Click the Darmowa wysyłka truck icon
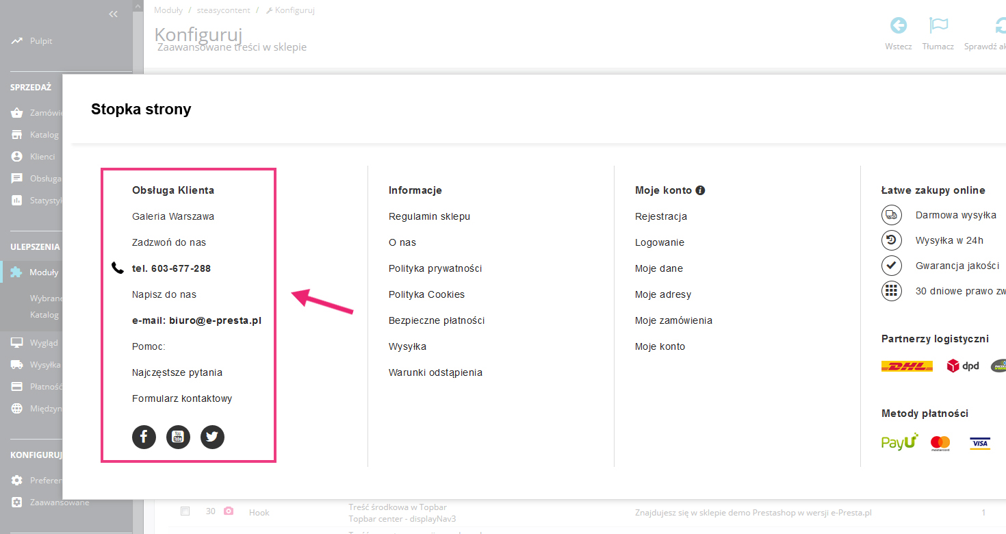 point(891,215)
